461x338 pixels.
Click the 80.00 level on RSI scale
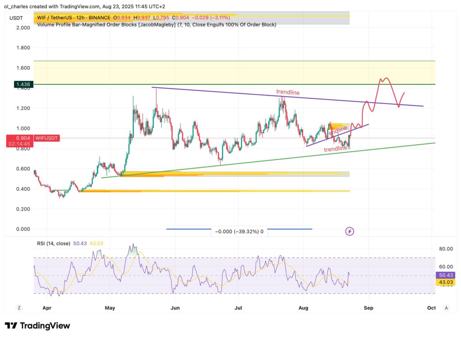pyautogui.click(x=446, y=248)
